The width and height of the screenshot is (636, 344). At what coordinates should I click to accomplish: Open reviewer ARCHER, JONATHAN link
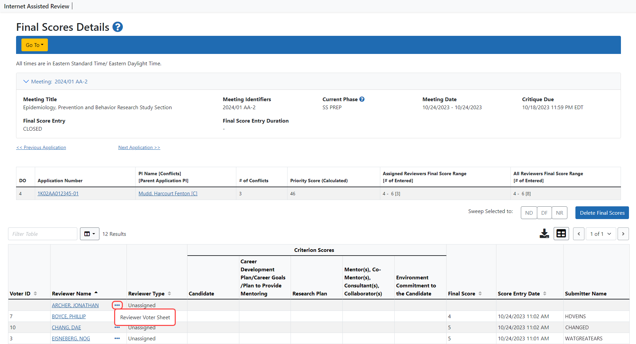click(75, 305)
